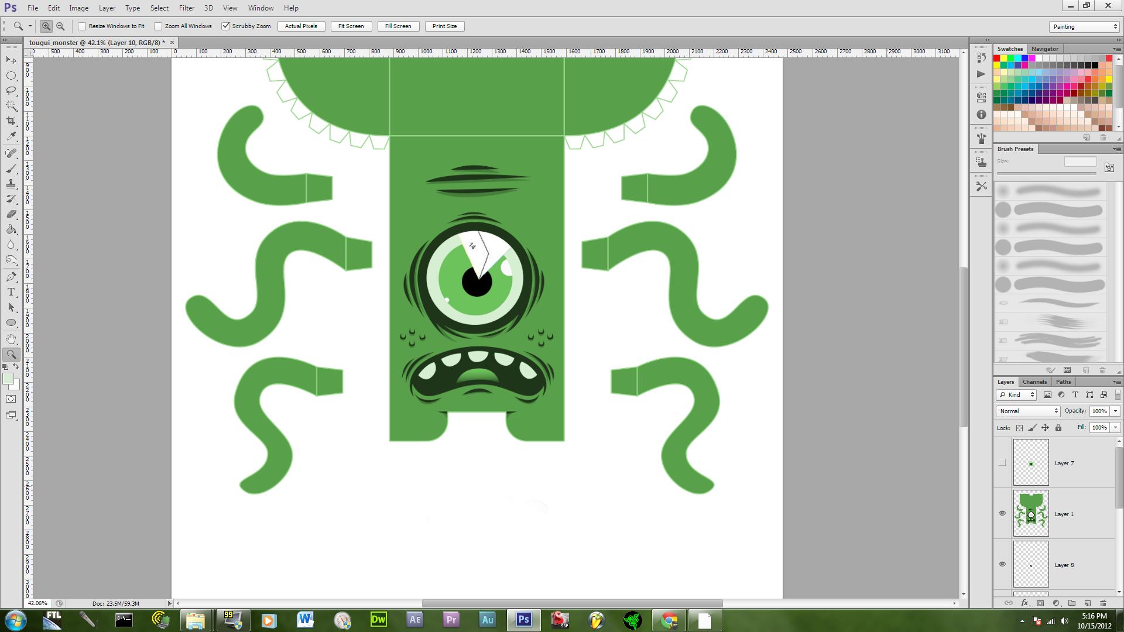Open Layers panel options menu
The image size is (1124, 632).
[x=1116, y=382]
